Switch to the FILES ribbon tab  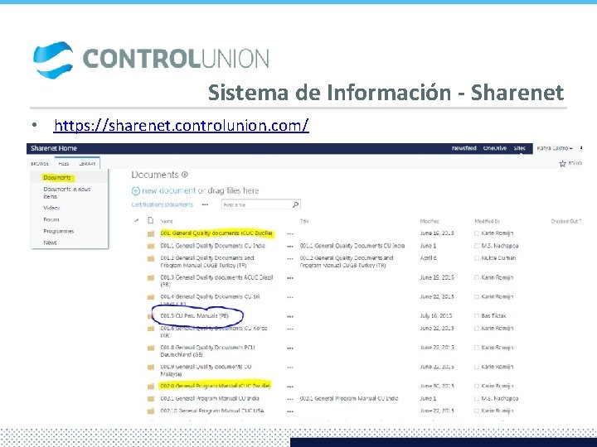coord(64,164)
